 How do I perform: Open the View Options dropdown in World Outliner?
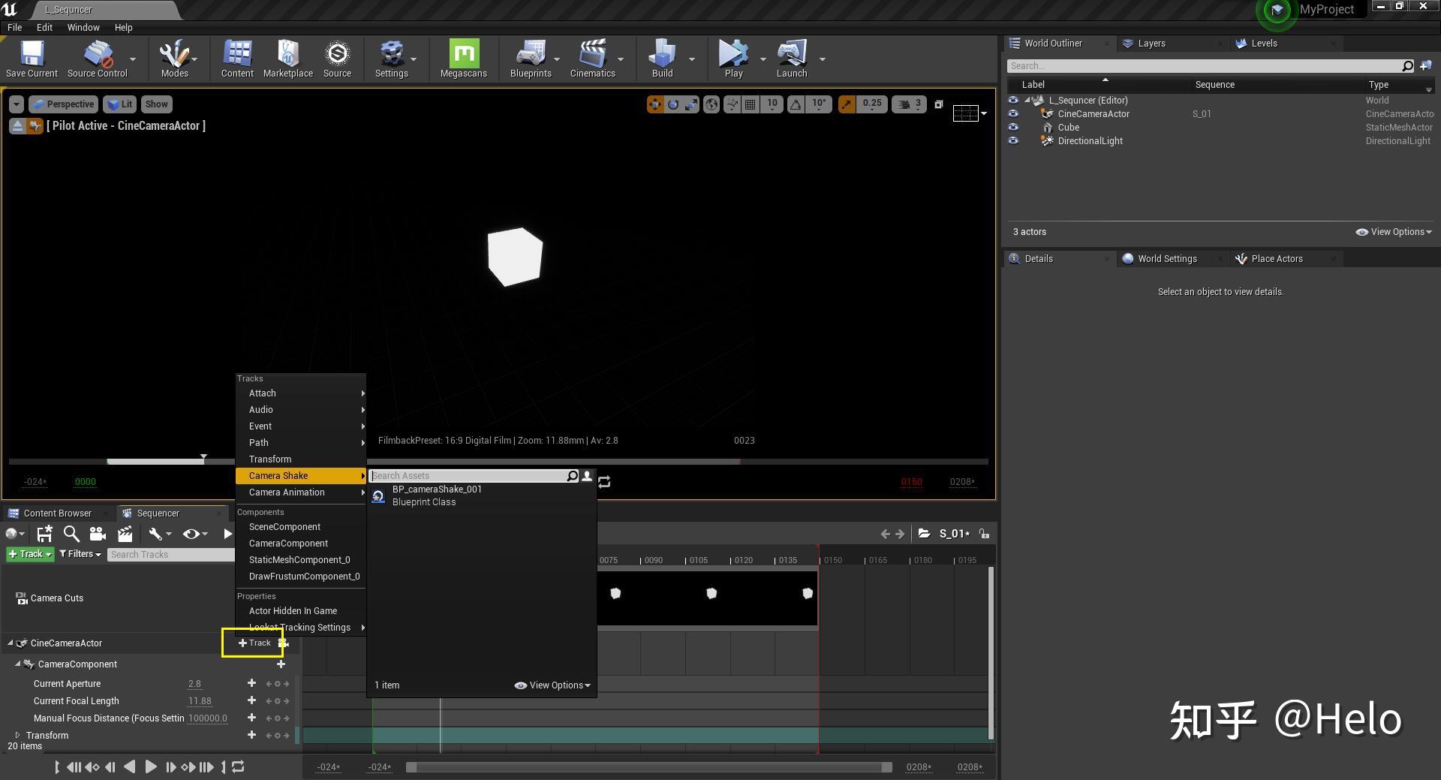click(1393, 232)
